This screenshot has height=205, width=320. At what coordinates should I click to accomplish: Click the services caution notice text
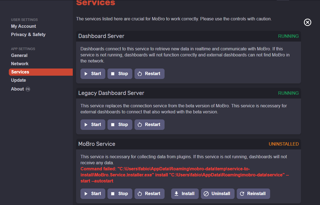[174, 19]
